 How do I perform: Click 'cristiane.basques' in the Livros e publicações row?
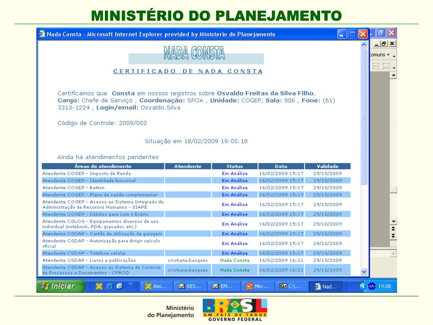click(188, 260)
